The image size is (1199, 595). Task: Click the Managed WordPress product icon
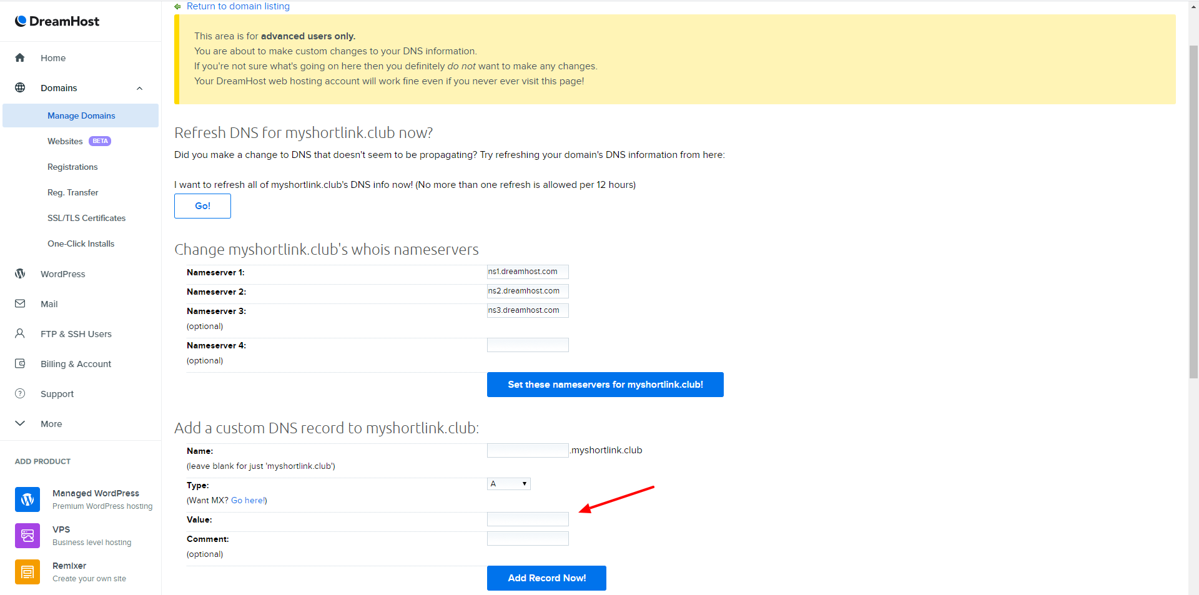[x=27, y=499]
